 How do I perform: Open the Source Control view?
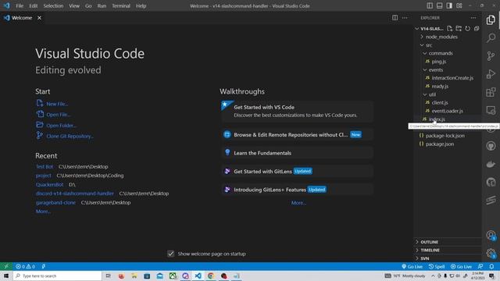click(491, 56)
